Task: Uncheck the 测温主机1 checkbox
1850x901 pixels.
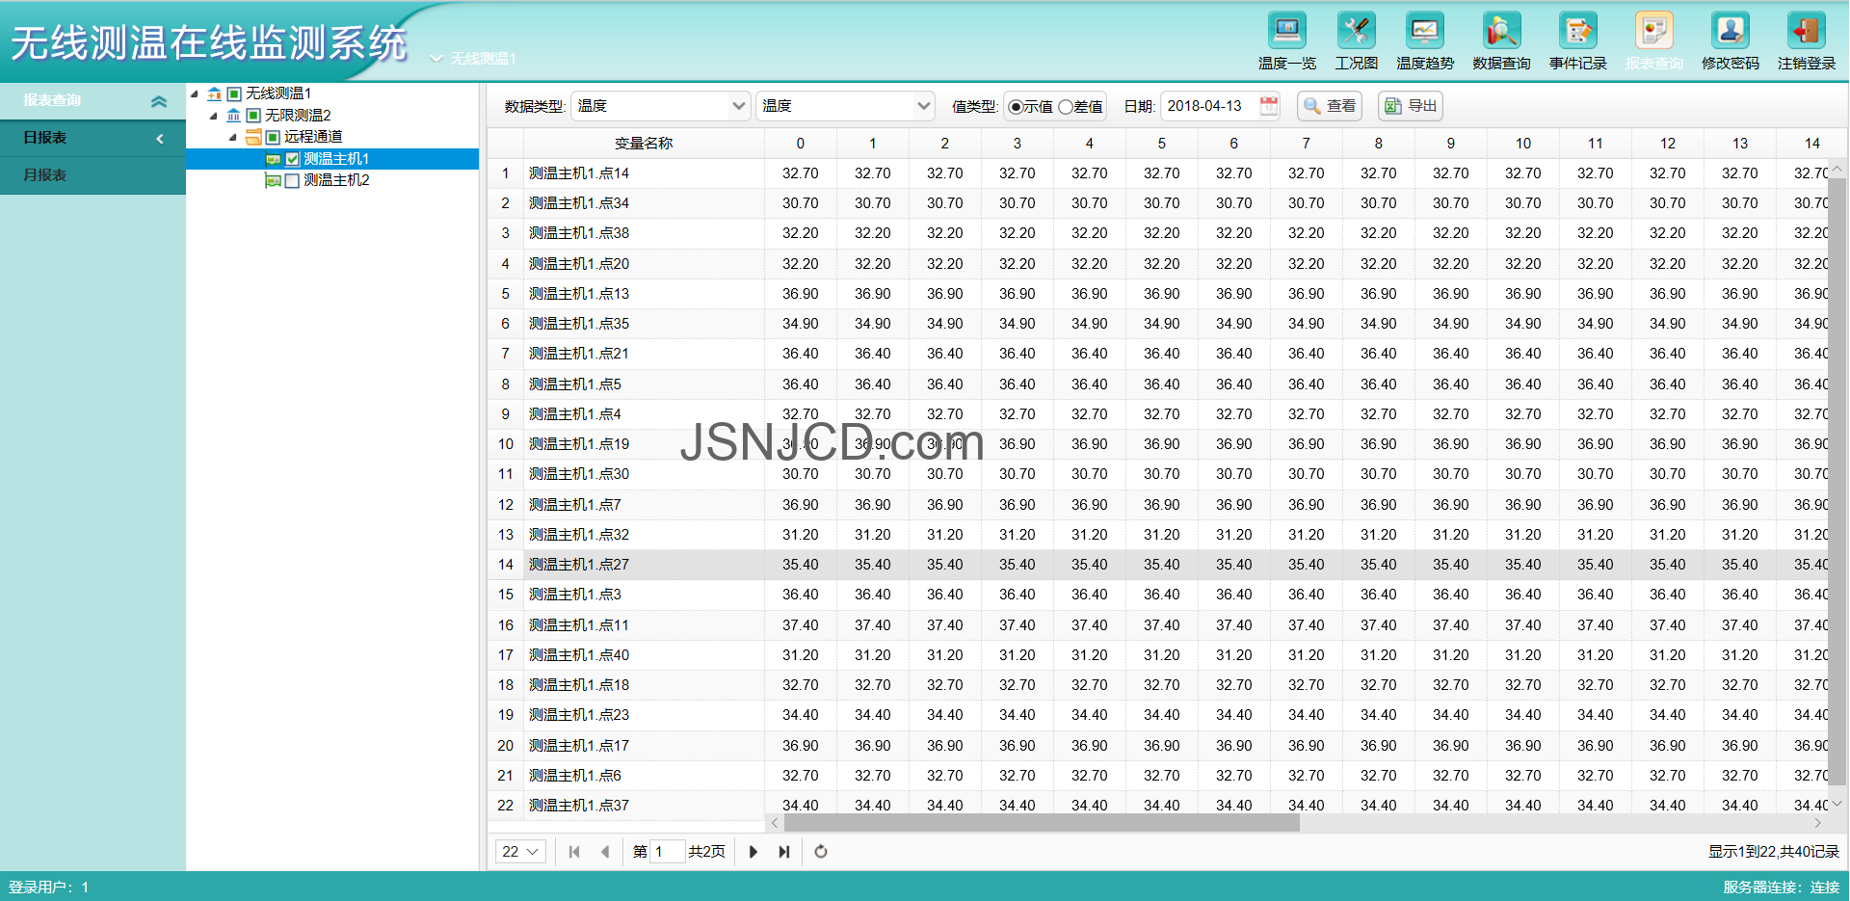Action: tap(293, 159)
